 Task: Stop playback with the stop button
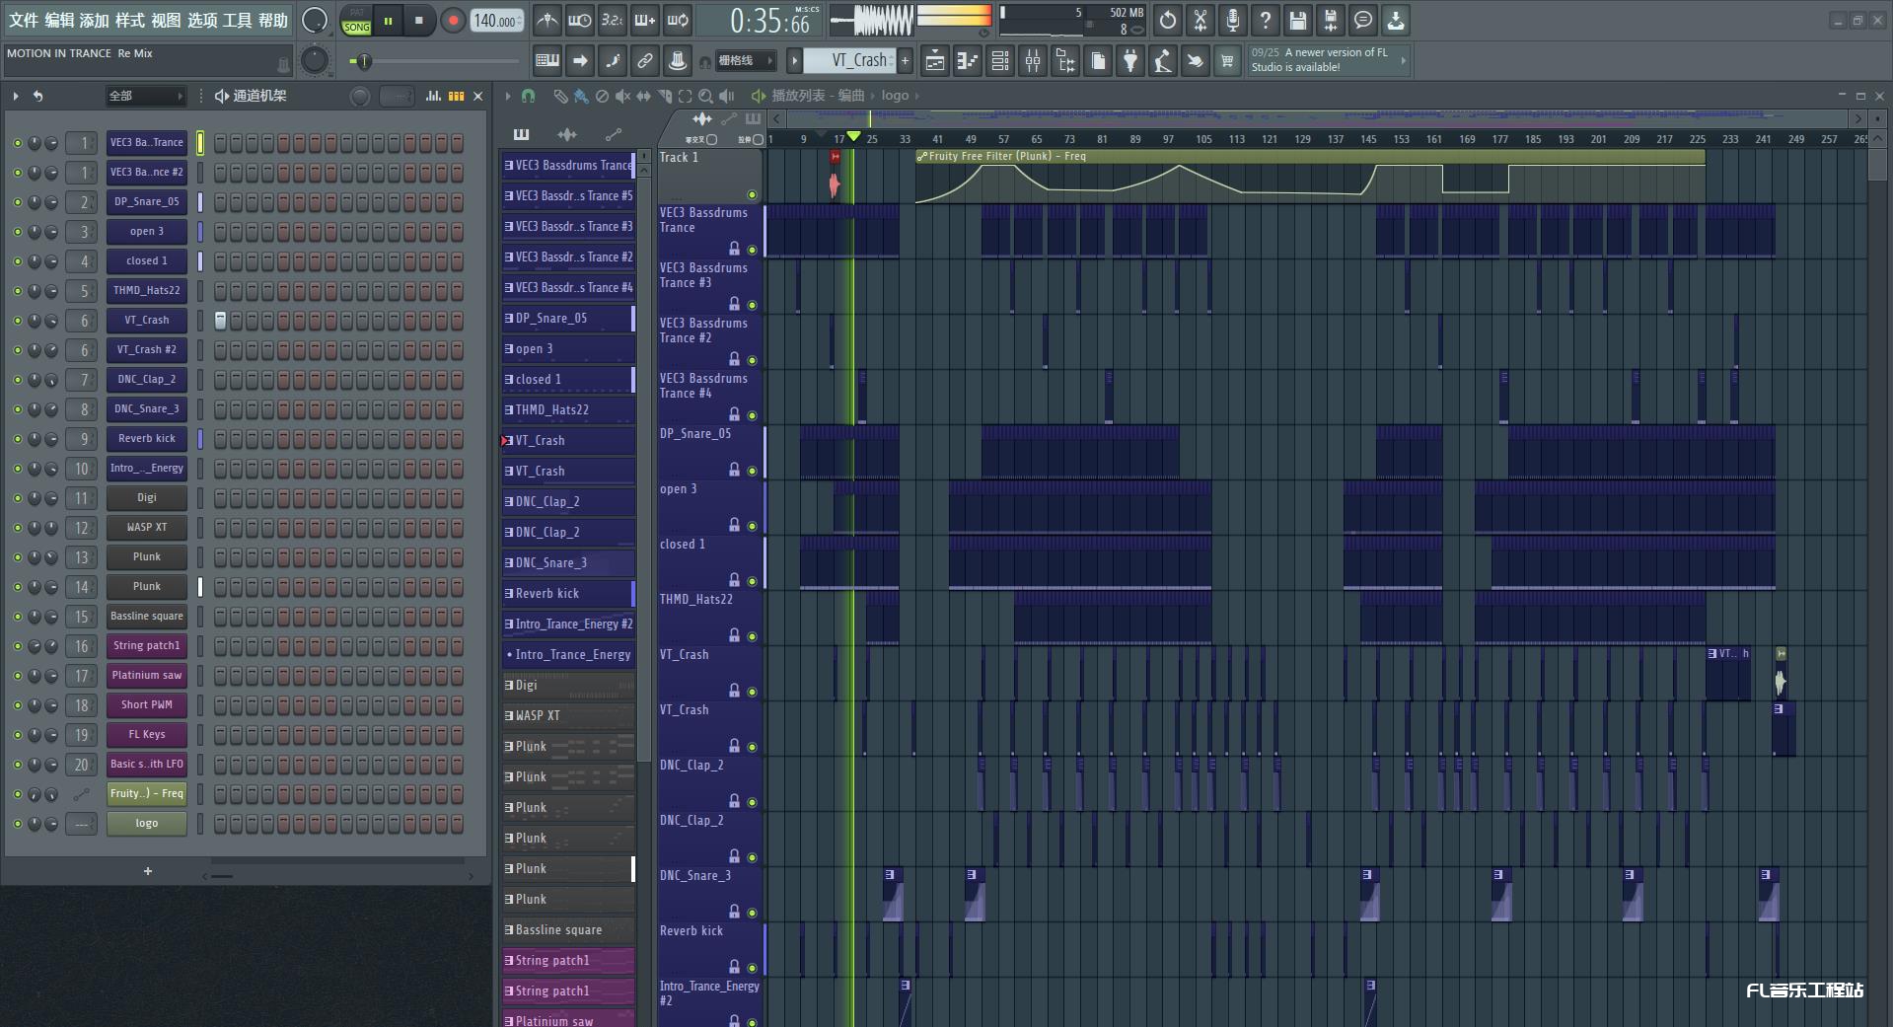point(419,20)
